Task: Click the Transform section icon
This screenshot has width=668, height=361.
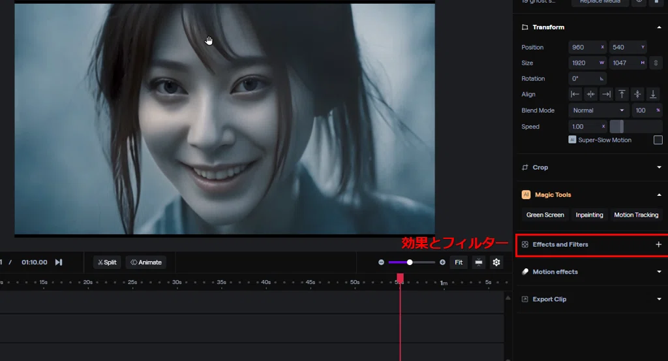Action: point(525,27)
